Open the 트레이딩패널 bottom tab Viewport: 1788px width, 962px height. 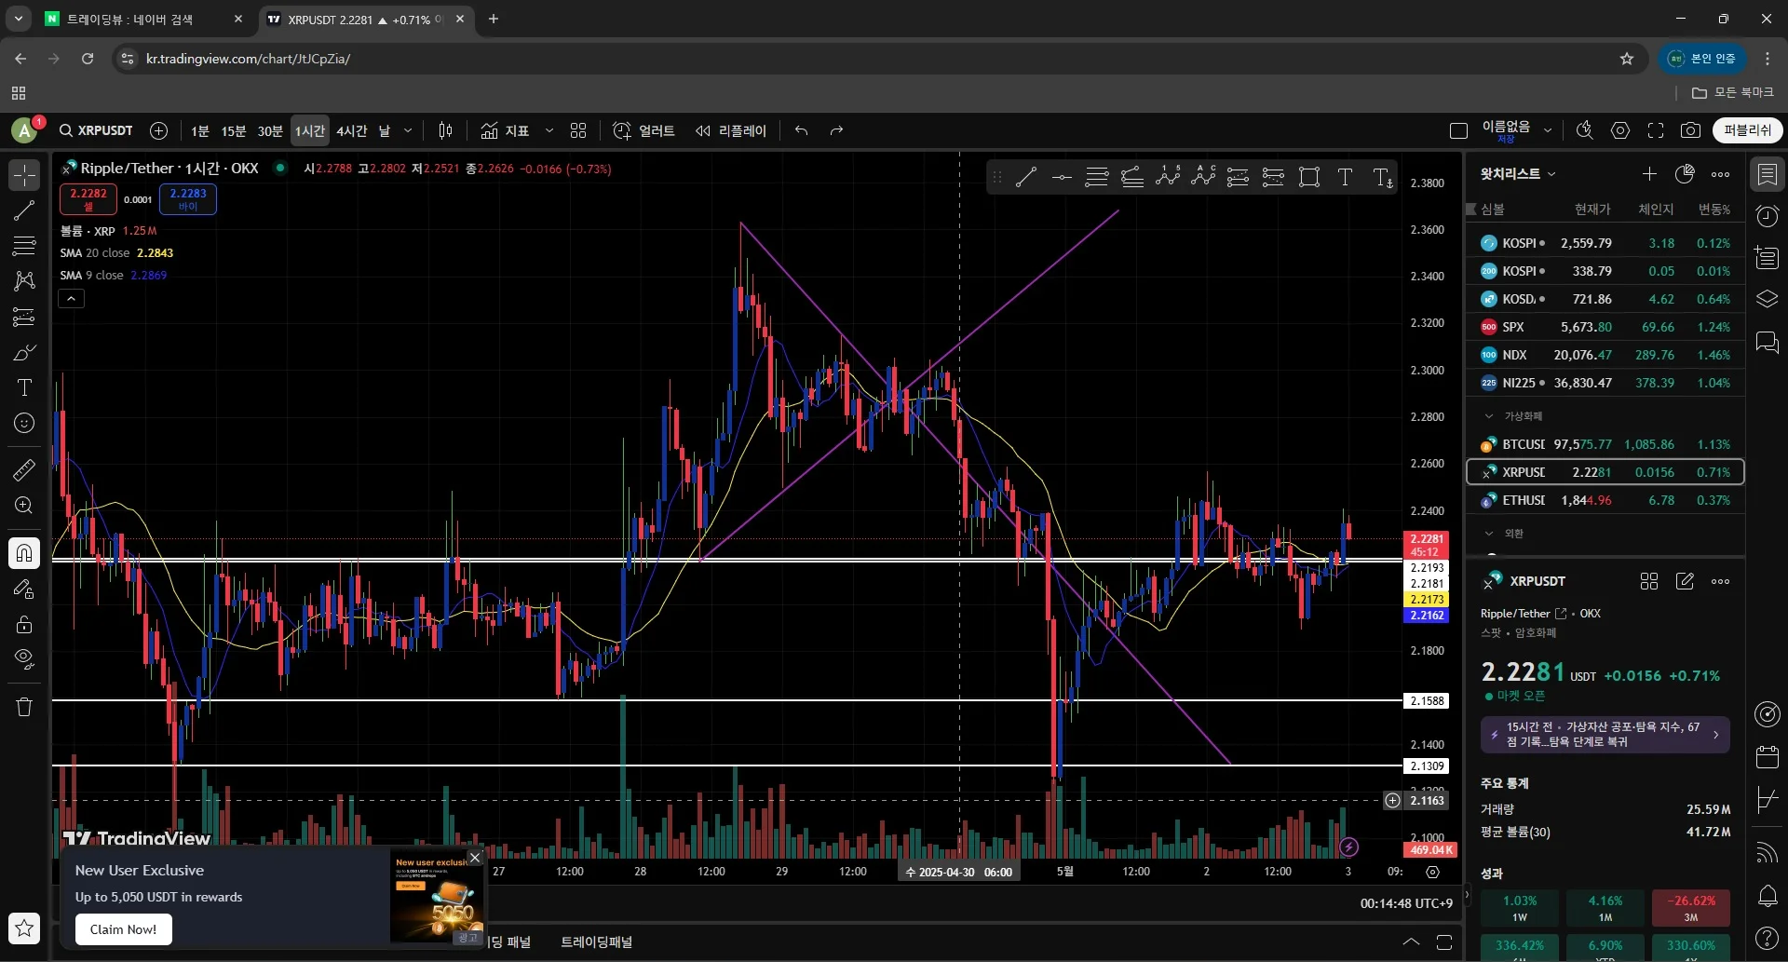tap(596, 942)
